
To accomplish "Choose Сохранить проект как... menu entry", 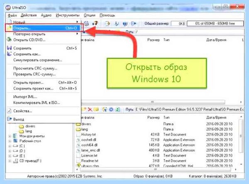I will point(44,88).
